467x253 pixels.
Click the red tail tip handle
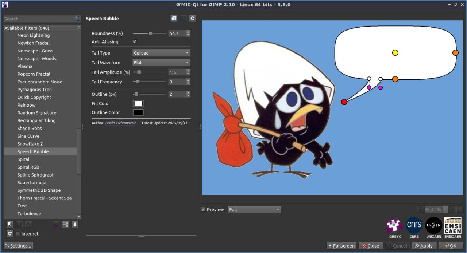coord(344,102)
